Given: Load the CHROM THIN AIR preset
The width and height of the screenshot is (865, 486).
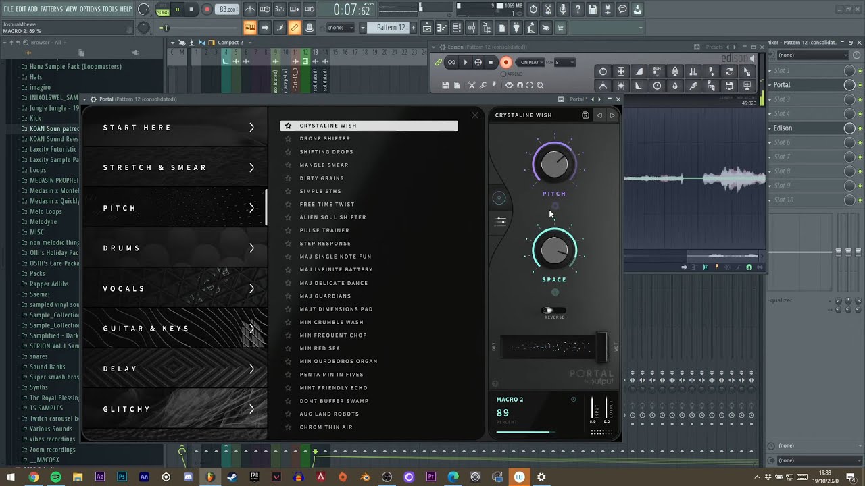Looking at the screenshot, I should click(326, 427).
